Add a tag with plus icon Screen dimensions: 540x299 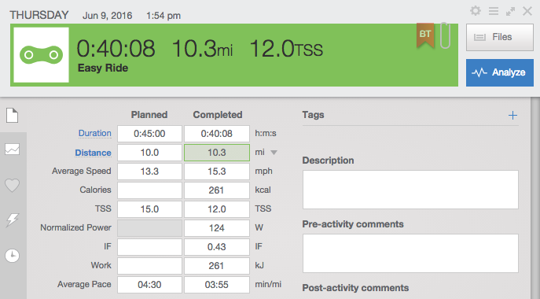[x=512, y=115]
